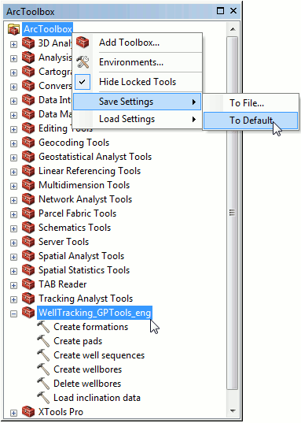The height and width of the screenshot is (423, 301).
Task: Toggle the Hide Locked Tools checkmark
Action: click(83, 82)
